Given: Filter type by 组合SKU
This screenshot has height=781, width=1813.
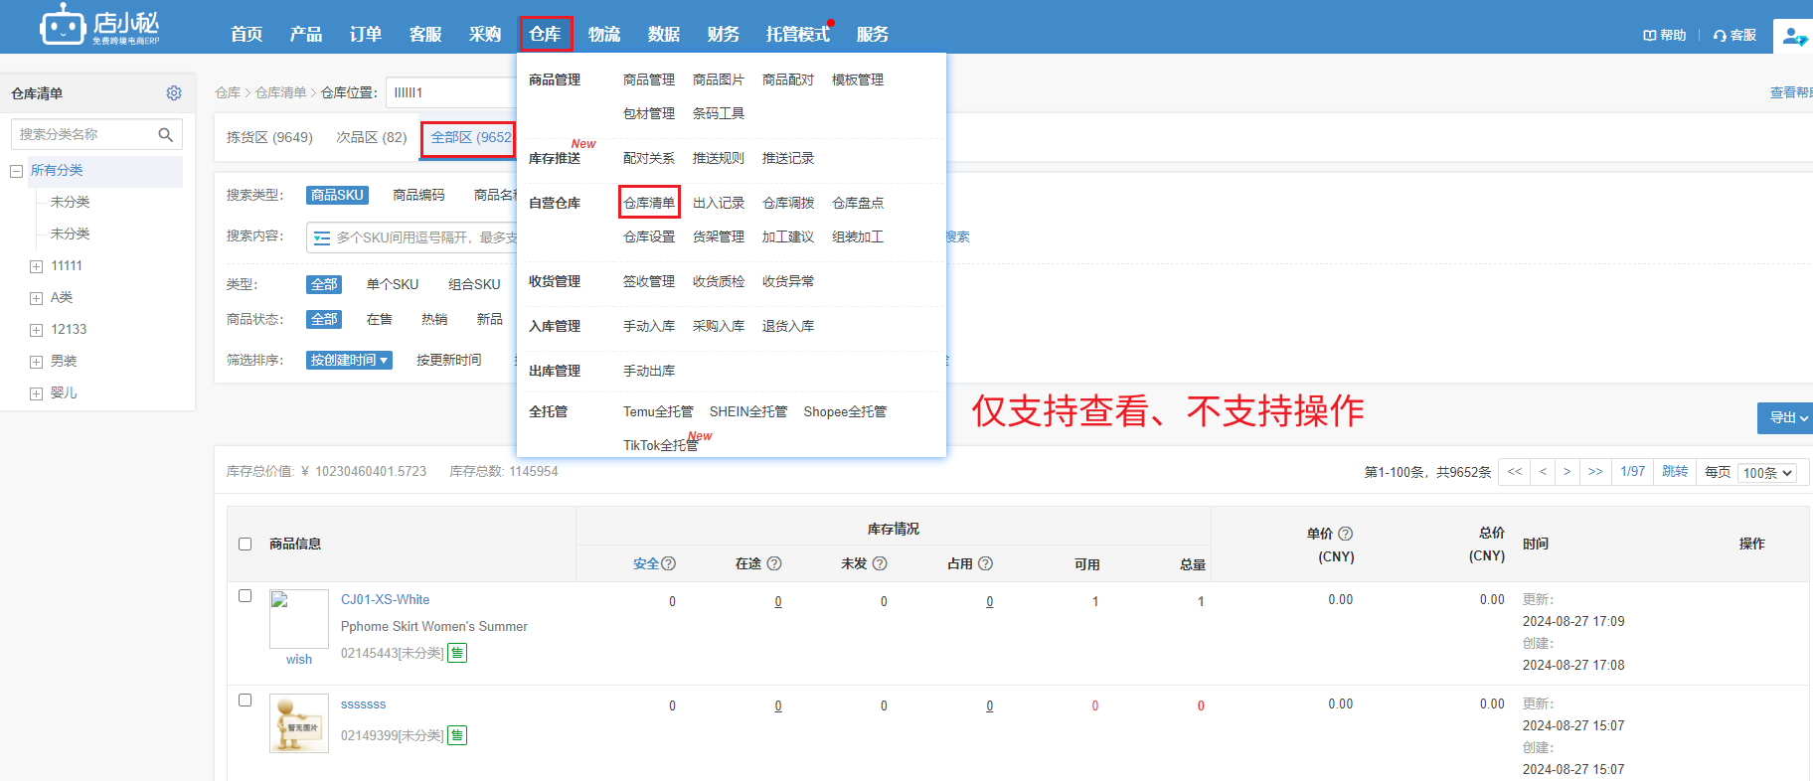Looking at the screenshot, I should (474, 284).
